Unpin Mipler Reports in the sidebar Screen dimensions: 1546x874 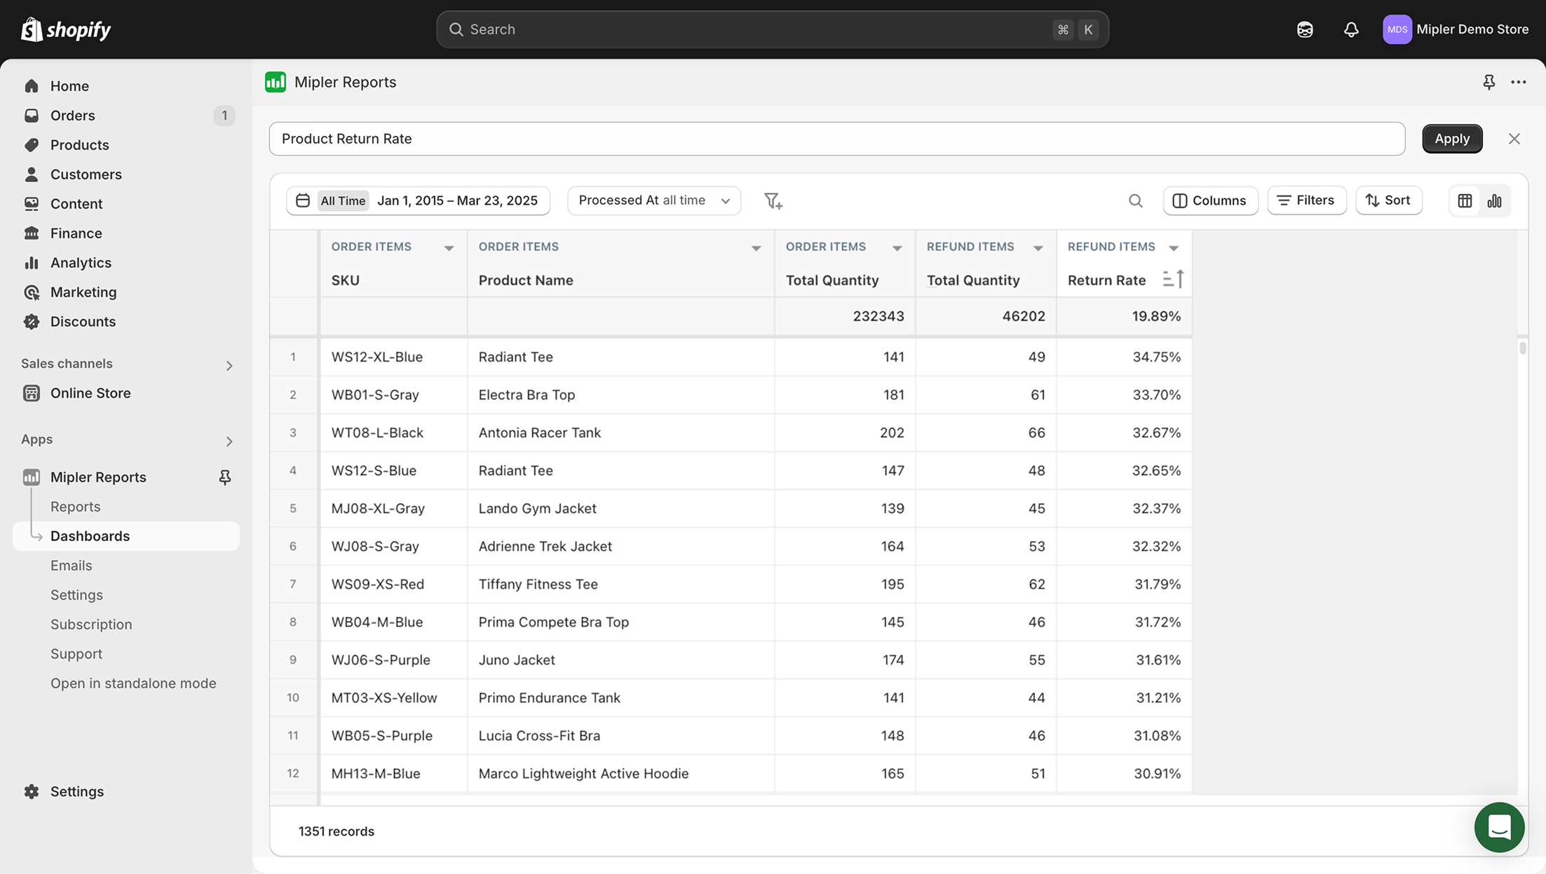pos(224,477)
